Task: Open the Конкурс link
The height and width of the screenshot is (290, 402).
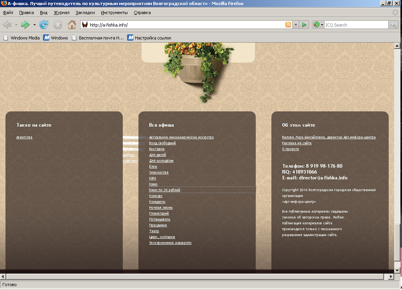Action: tap(156, 196)
